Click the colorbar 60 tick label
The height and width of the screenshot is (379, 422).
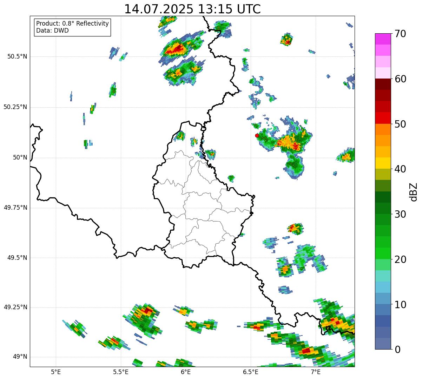coord(400,79)
